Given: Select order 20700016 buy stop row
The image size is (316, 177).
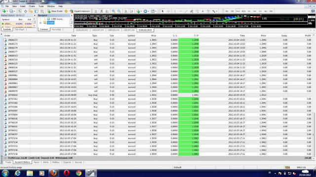Looking at the screenshot, I should [x=158, y=95].
